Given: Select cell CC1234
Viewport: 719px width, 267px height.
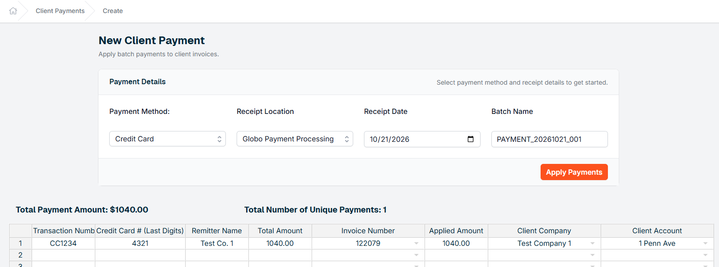Looking at the screenshot, I should (x=63, y=243).
